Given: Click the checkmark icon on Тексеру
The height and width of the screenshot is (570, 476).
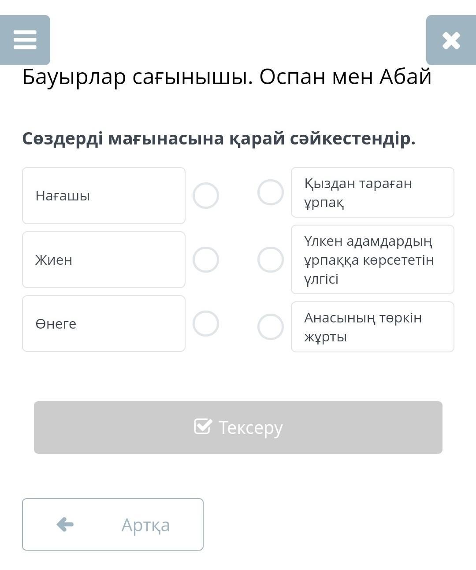Looking at the screenshot, I should (x=203, y=426).
